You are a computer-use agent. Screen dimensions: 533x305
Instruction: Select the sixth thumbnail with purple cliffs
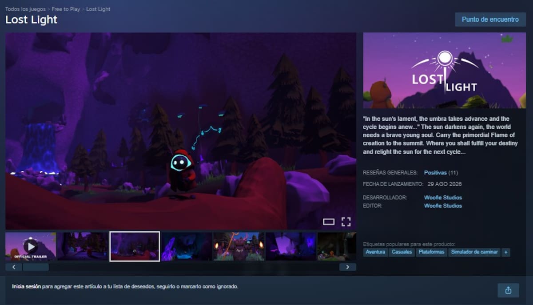click(290, 246)
